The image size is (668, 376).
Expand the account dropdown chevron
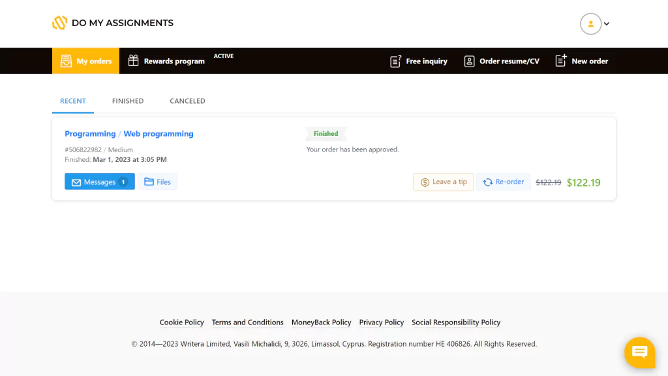click(607, 24)
